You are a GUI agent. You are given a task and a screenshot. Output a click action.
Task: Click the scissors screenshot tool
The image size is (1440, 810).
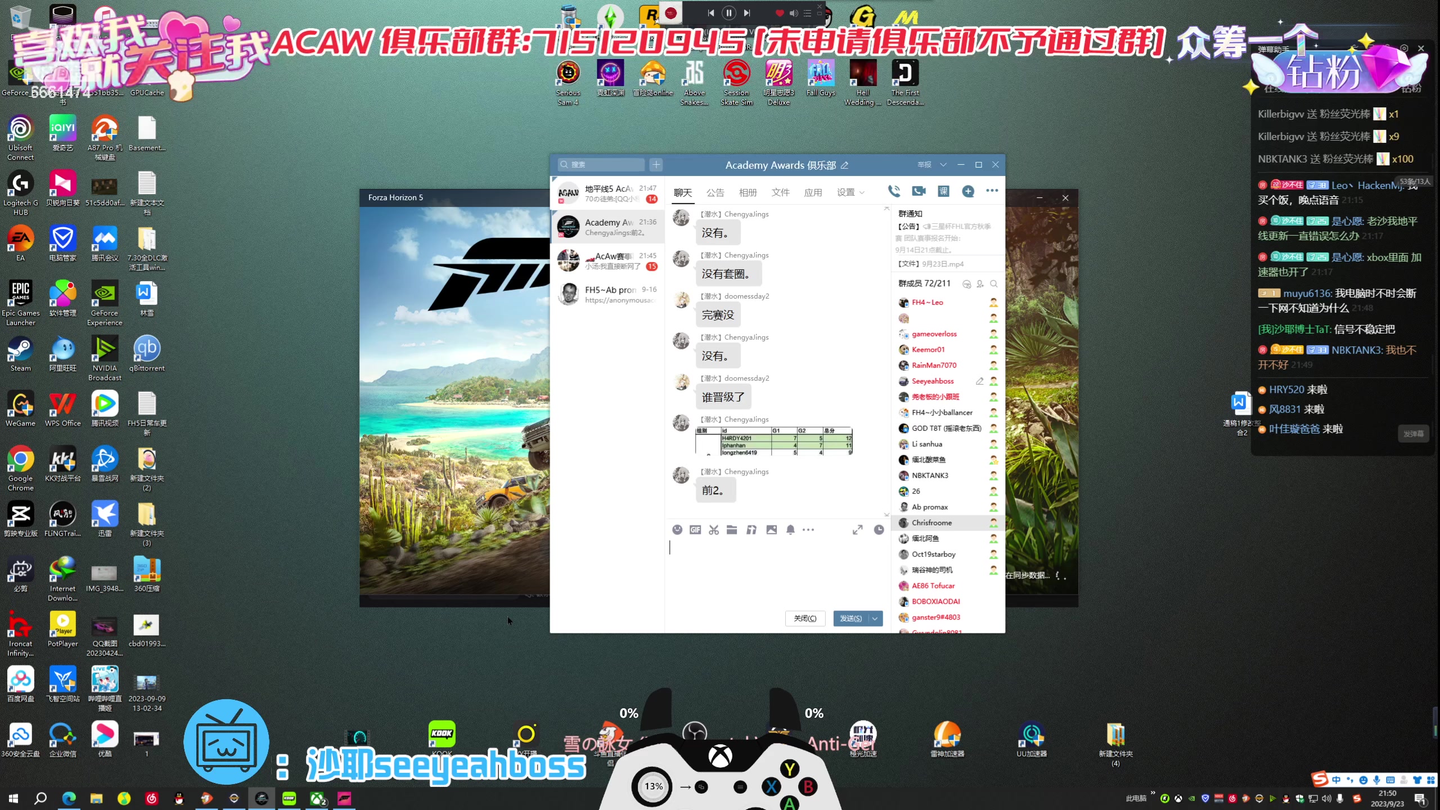(714, 530)
